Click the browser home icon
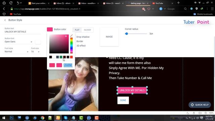This screenshot has height=121, width=215. coord(4,3)
